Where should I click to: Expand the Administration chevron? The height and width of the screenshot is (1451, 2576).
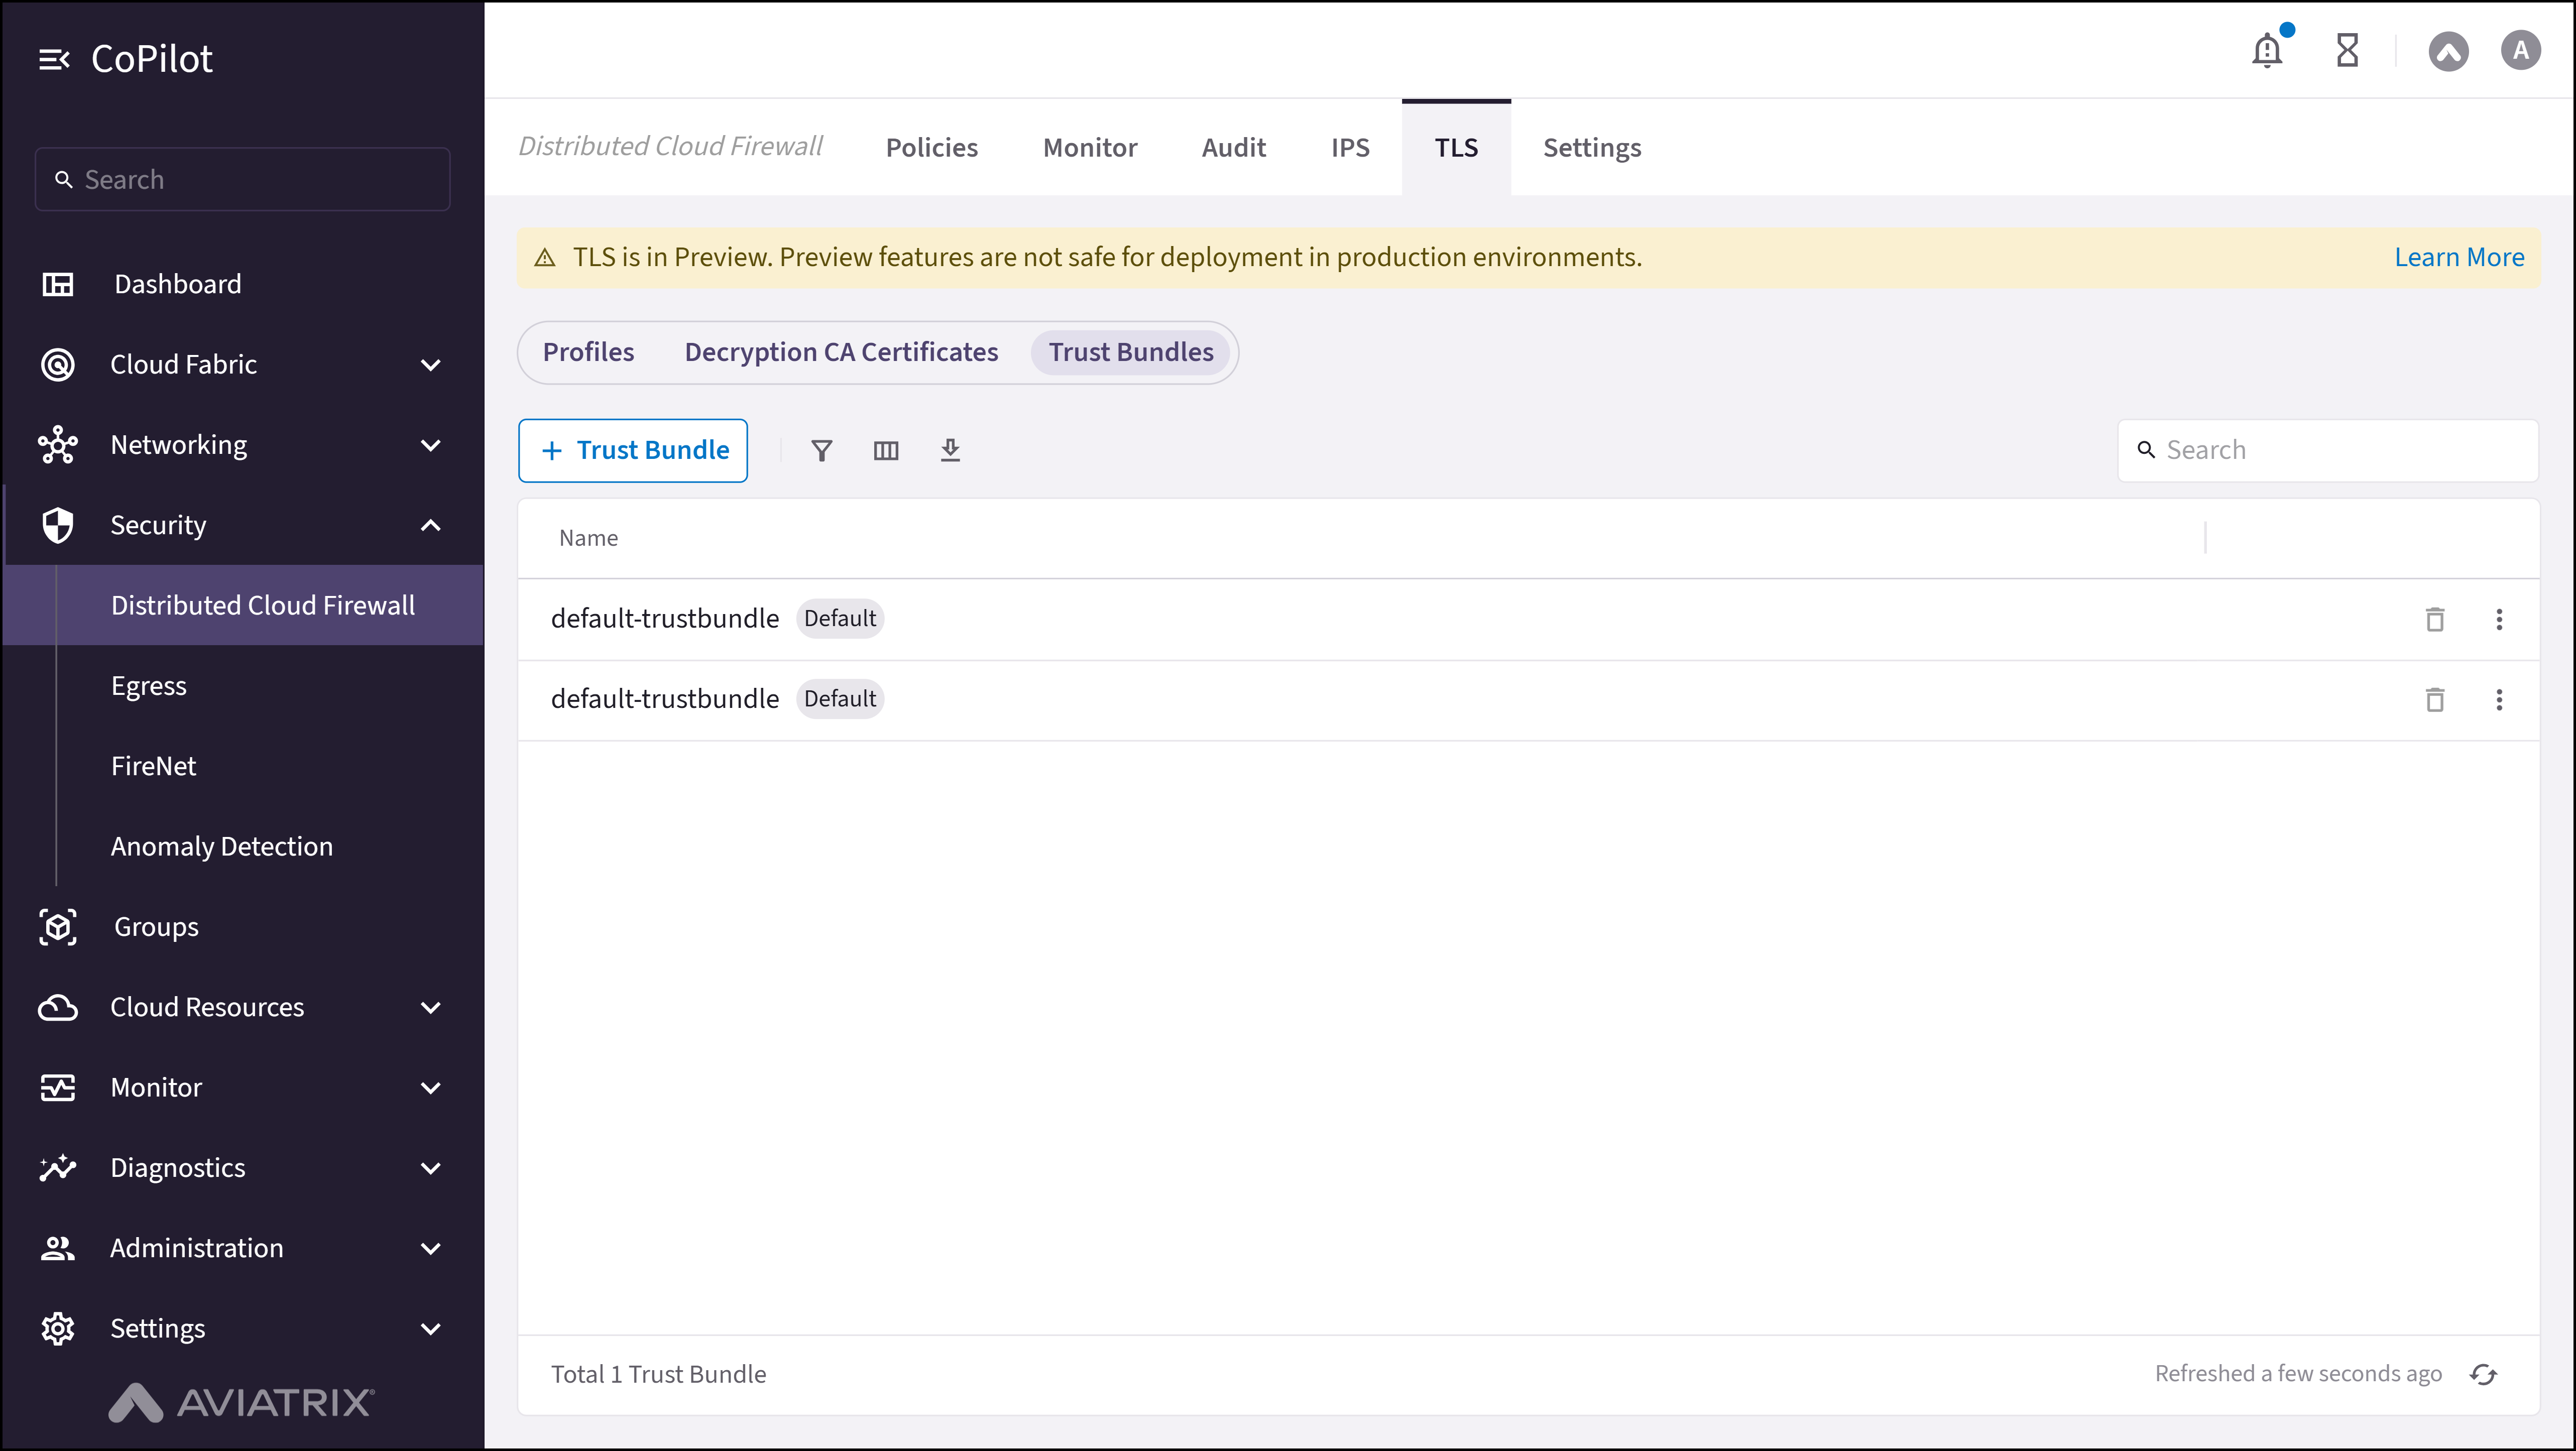(x=431, y=1249)
